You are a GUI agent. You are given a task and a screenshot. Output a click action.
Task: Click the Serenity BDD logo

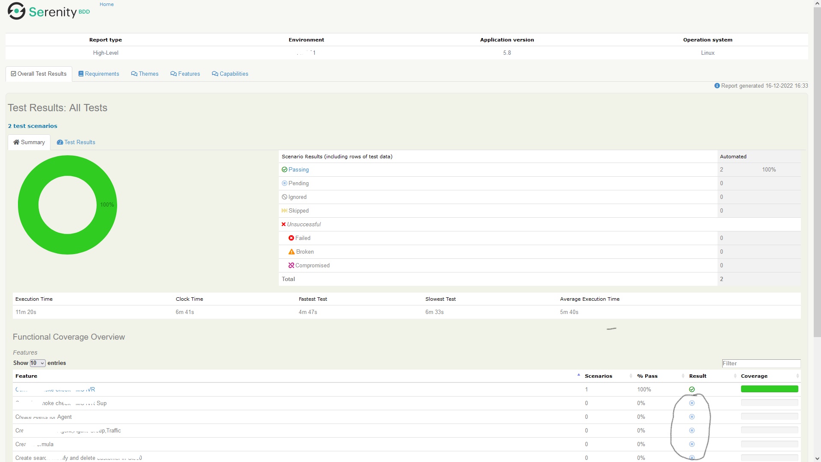pos(48,11)
